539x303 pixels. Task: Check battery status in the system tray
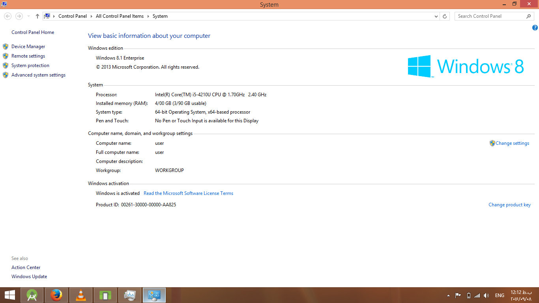pyautogui.click(x=468, y=295)
